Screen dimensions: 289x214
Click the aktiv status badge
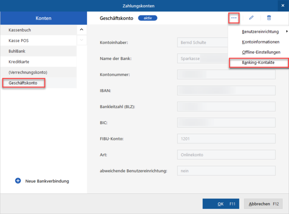[x=148, y=18]
